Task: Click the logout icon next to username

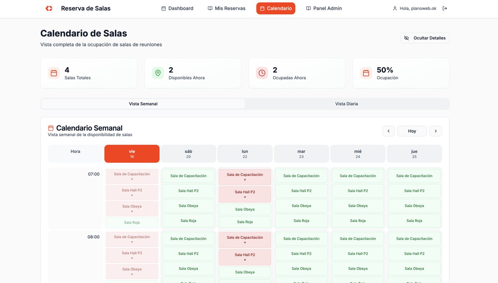Action: pos(445,8)
